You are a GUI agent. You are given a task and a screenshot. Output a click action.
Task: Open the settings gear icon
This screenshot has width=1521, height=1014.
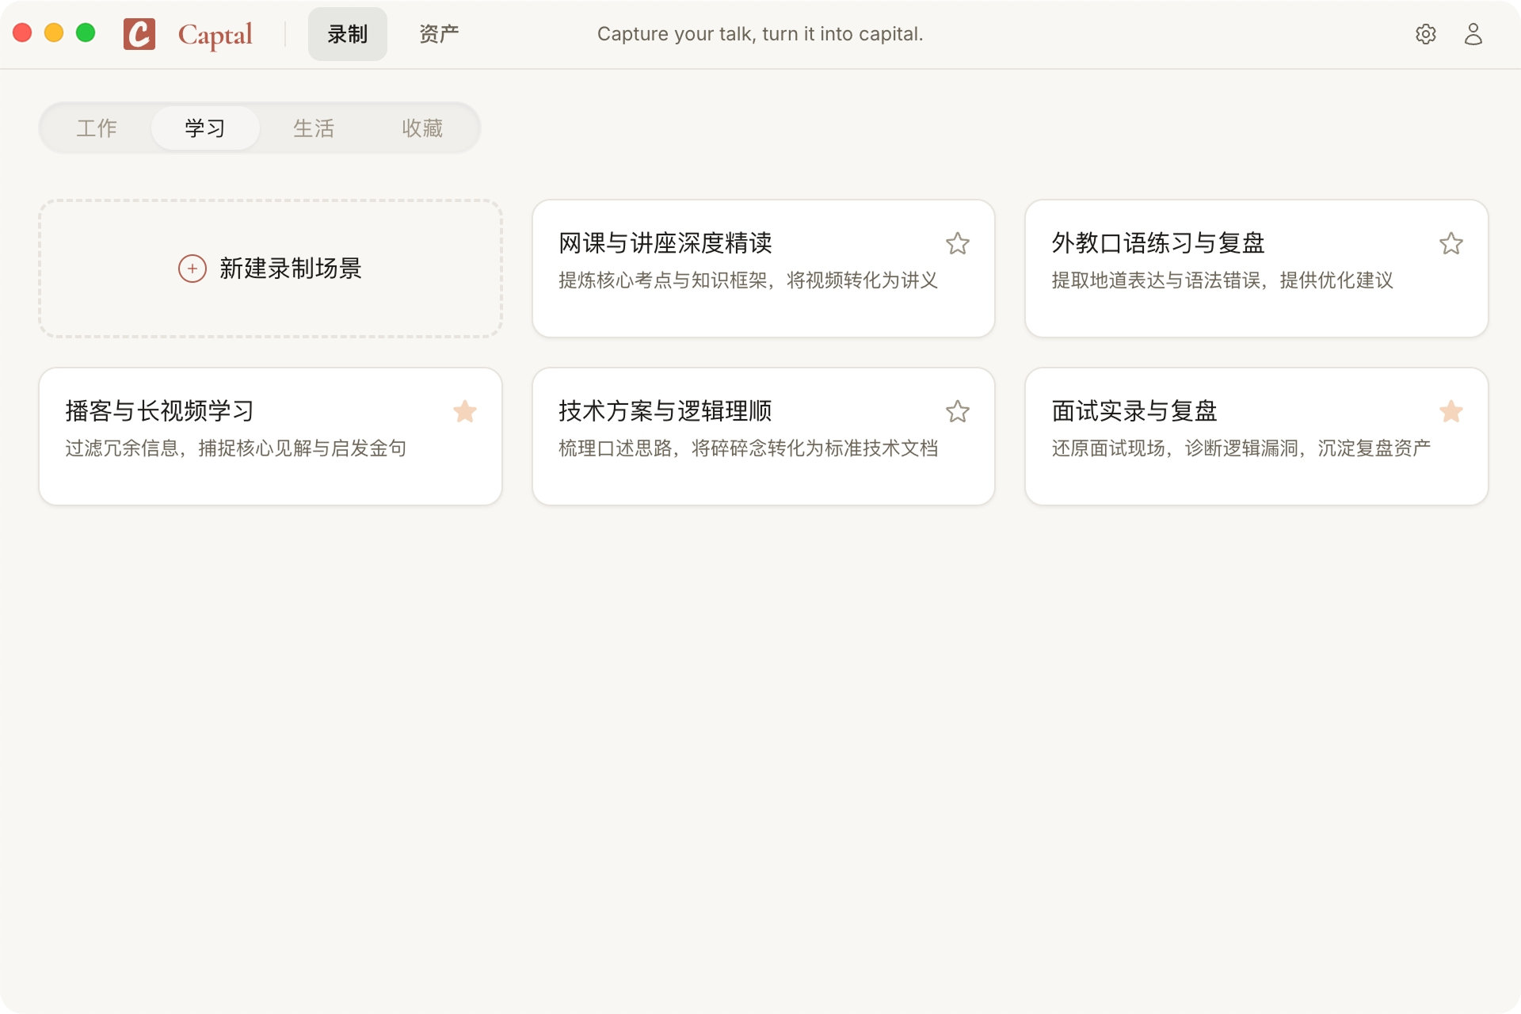(1426, 33)
